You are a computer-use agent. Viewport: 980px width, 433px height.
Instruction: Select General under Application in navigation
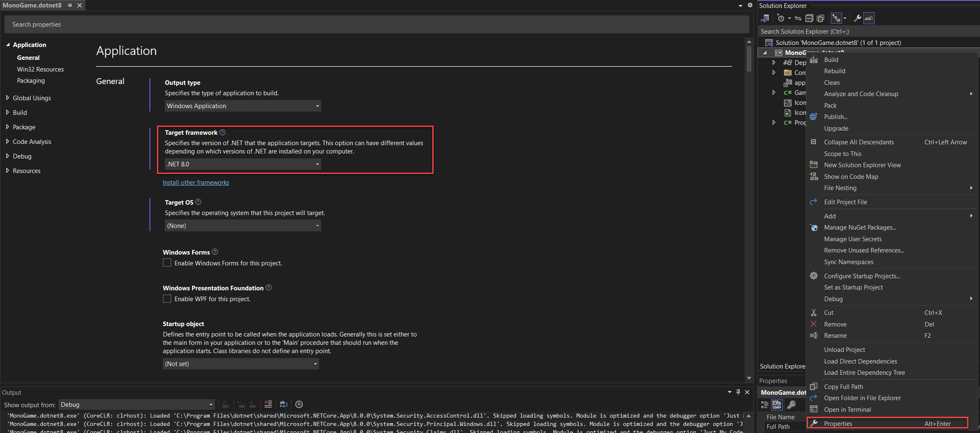(x=28, y=58)
